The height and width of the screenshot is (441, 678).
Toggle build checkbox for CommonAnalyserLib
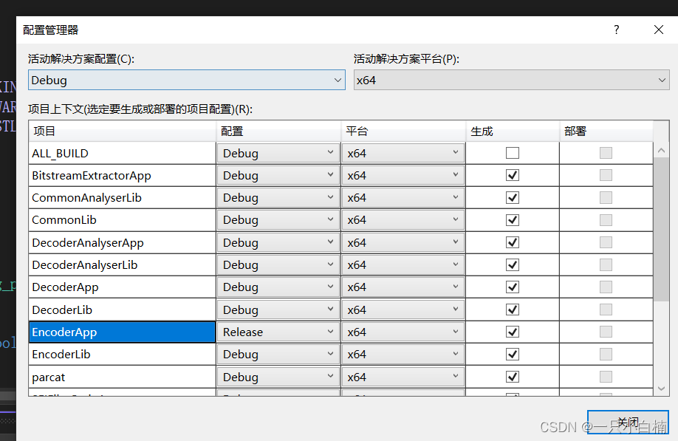(x=513, y=197)
